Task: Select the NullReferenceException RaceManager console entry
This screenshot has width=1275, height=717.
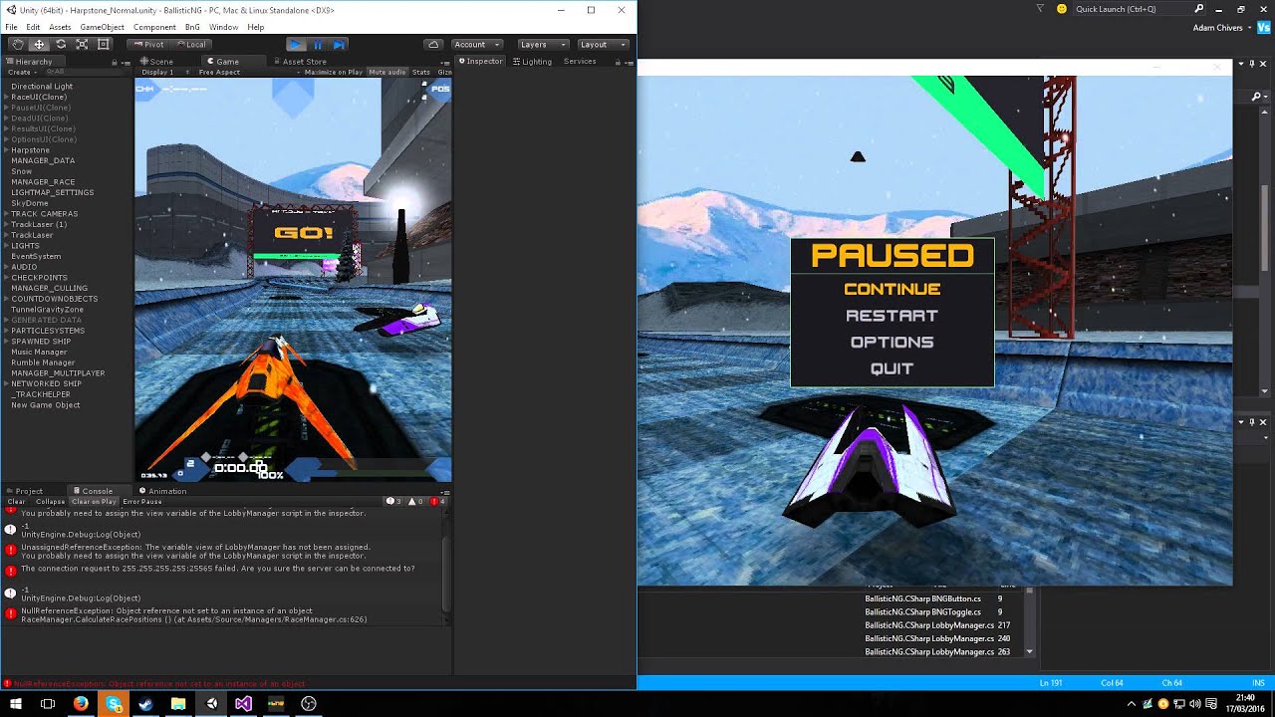Action: tap(224, 615)
